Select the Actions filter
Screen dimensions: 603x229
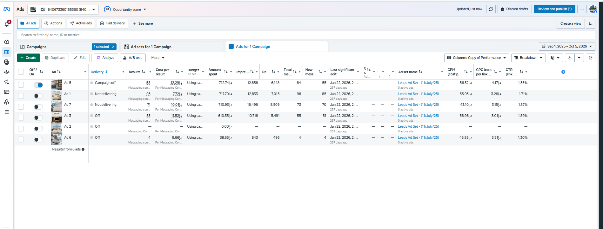tap(53, 23)
